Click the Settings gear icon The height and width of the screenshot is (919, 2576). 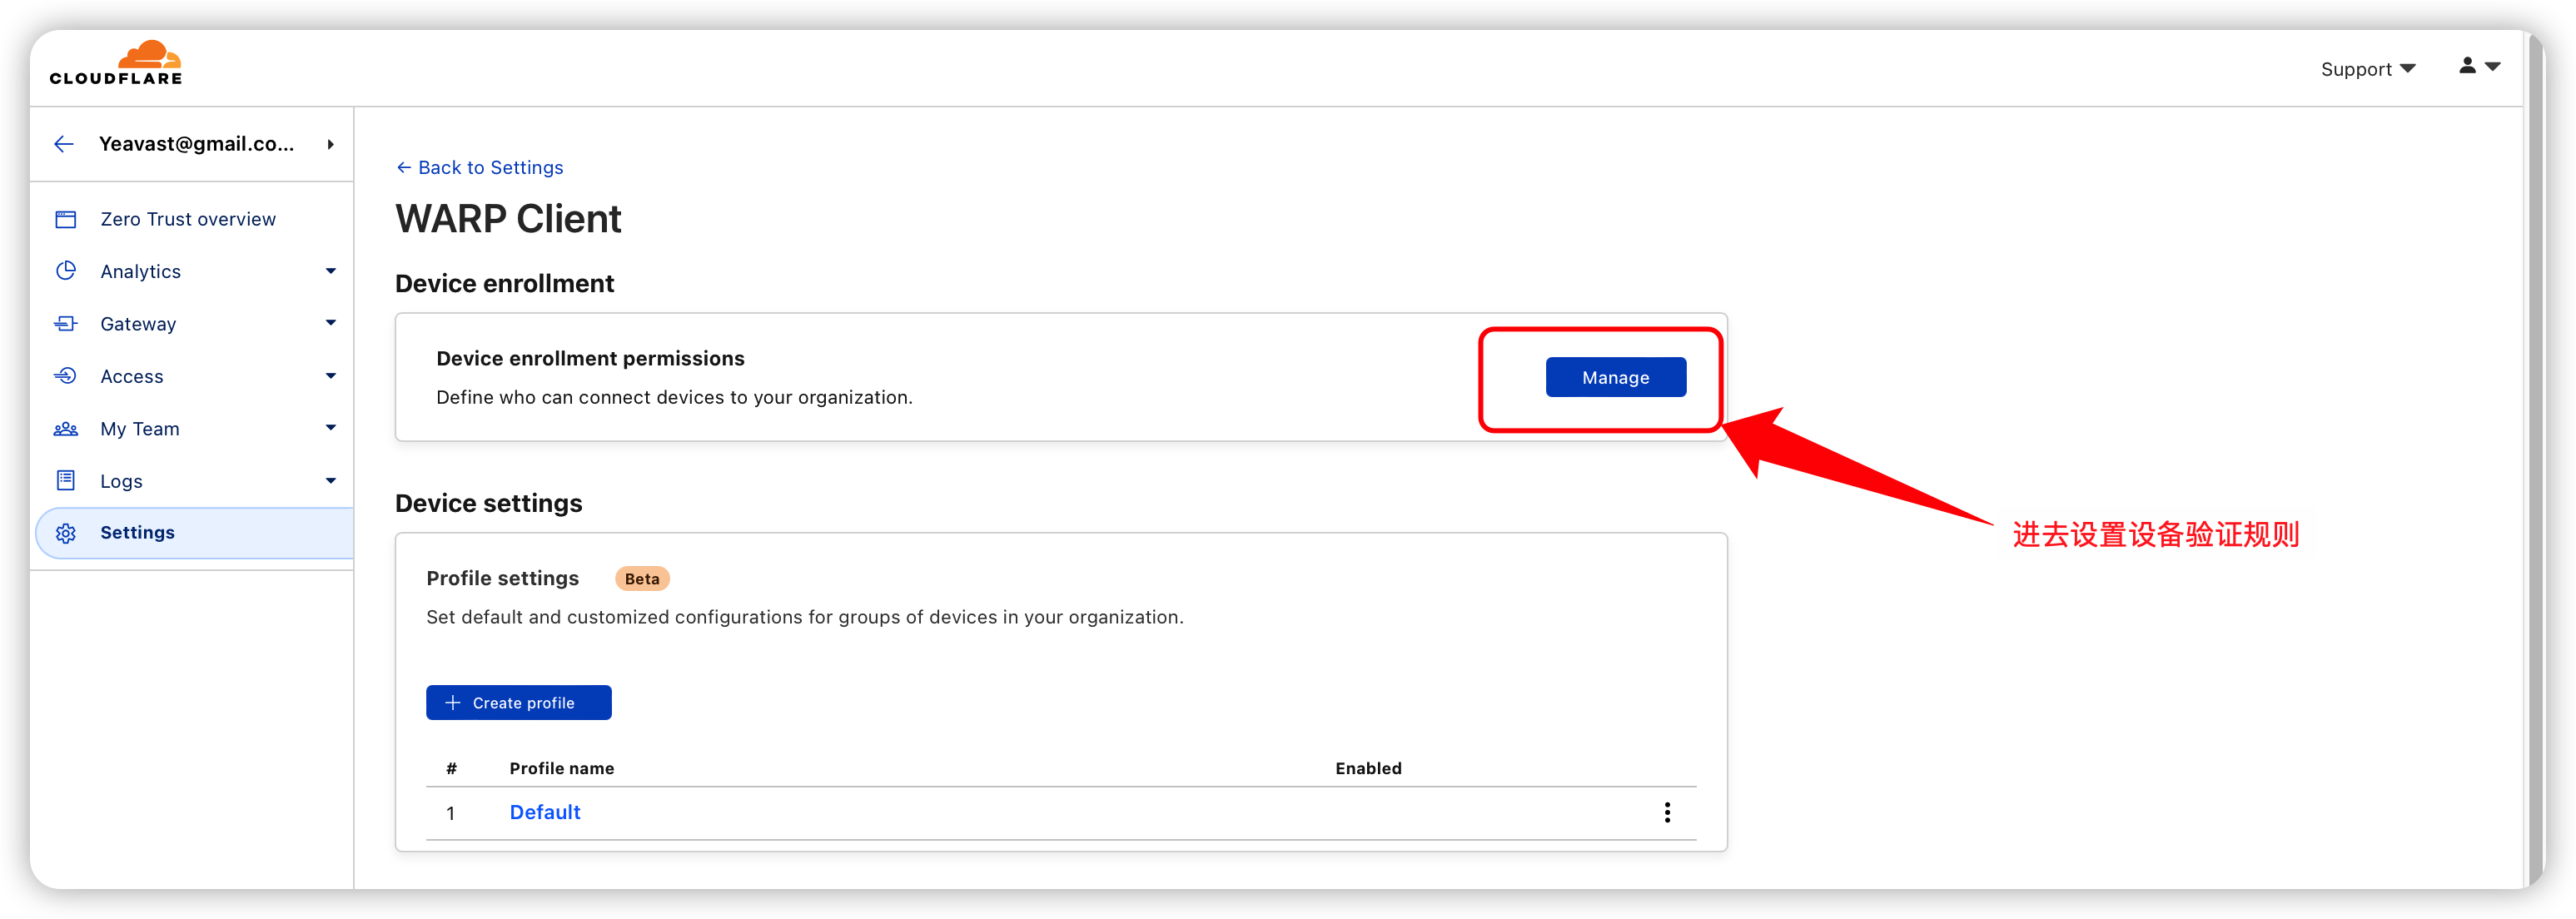click(64, 533)
